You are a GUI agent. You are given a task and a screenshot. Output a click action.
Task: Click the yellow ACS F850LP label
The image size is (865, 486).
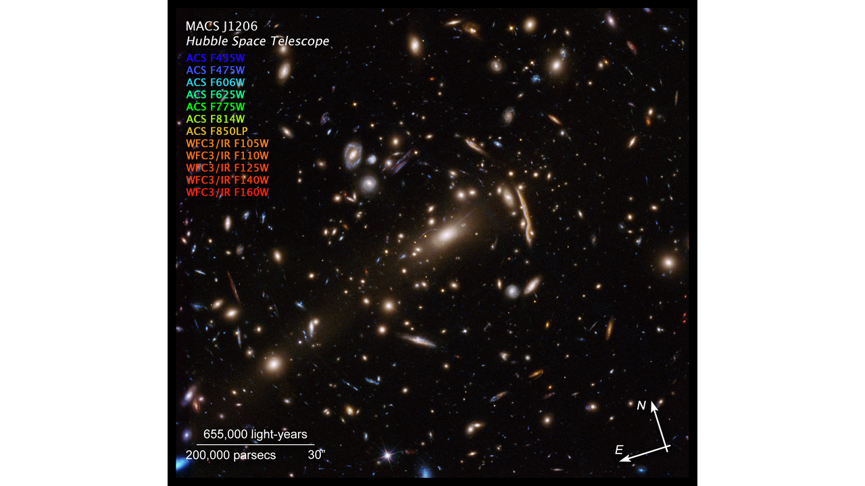click(217, 131)
